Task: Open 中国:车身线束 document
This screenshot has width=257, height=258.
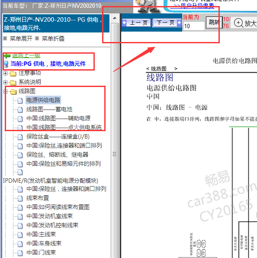Action: tap(44, 243)
